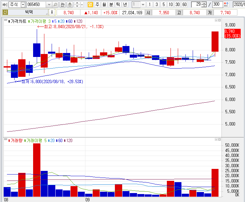Click the arrow pin icon before 주식
This screenshot has width=245, height=202.
[5, 5]
